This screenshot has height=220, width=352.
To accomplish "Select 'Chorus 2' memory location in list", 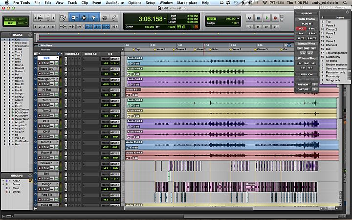I will (331, 29).
